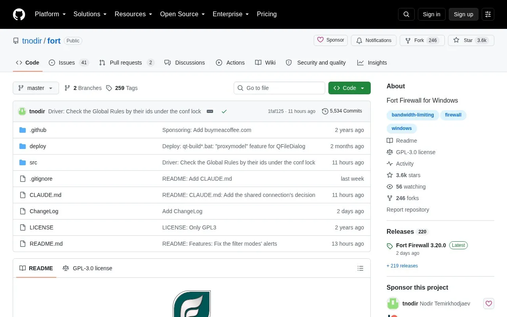Screen dimensions: 507x317
Task: Focus the Go to file search field
Action: [x=279, y=88]
